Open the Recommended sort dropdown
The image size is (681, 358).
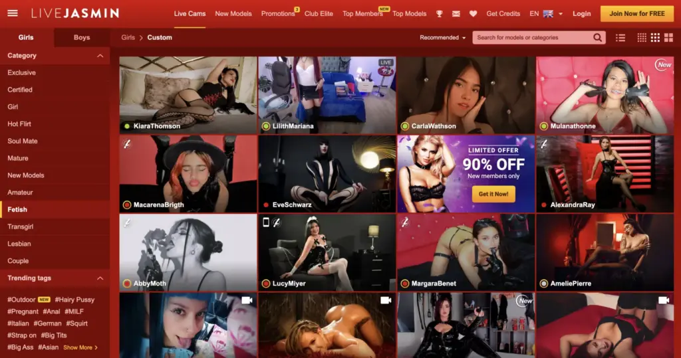coord(442,38)
